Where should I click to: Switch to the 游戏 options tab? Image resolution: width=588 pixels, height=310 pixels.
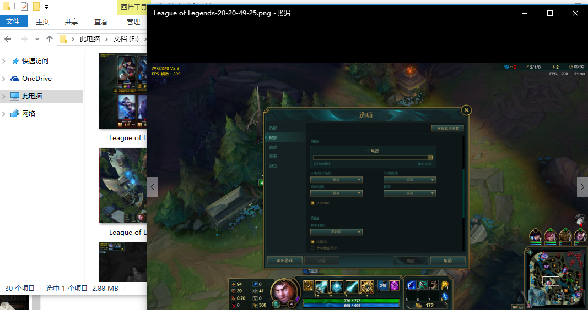273,166
